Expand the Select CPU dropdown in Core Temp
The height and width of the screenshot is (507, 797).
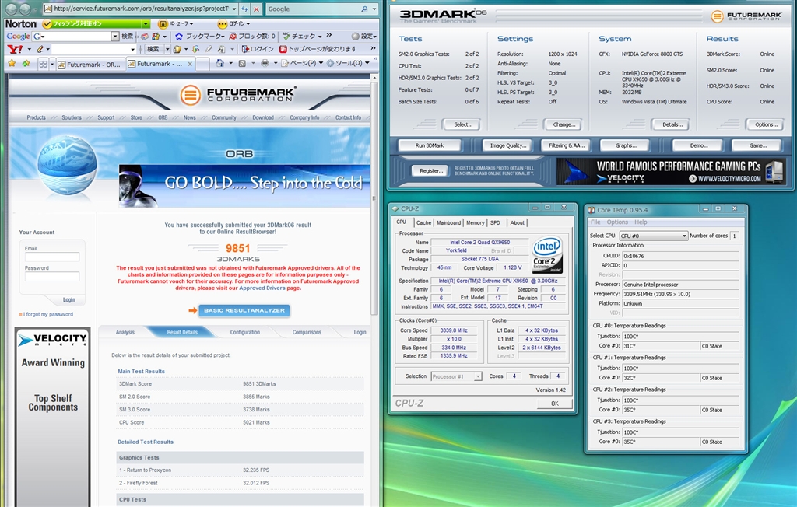(x=683, y=236)
